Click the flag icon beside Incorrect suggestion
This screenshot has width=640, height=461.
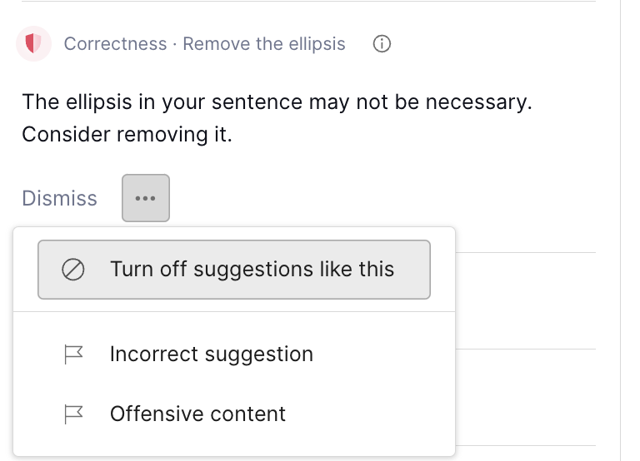click(x=74, y=354)
